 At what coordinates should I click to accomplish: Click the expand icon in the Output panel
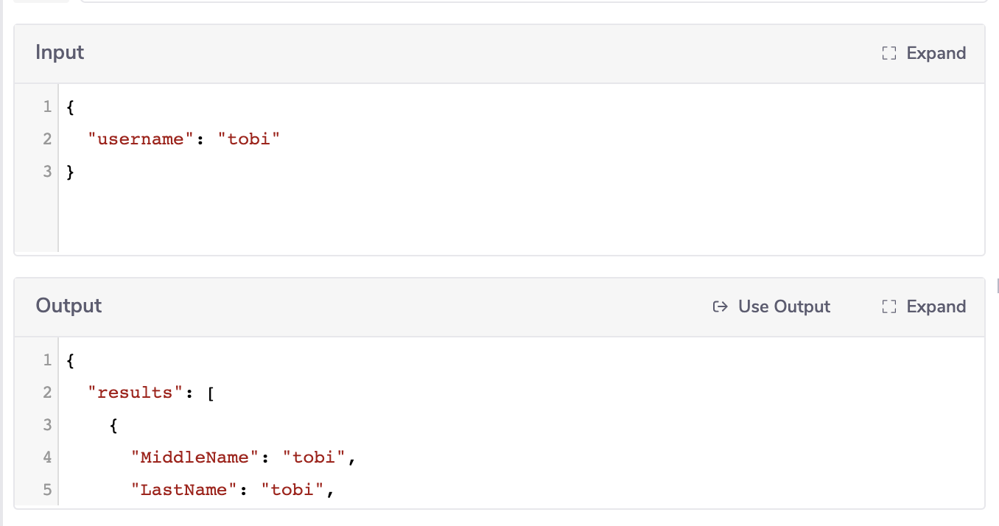(889, 307)
